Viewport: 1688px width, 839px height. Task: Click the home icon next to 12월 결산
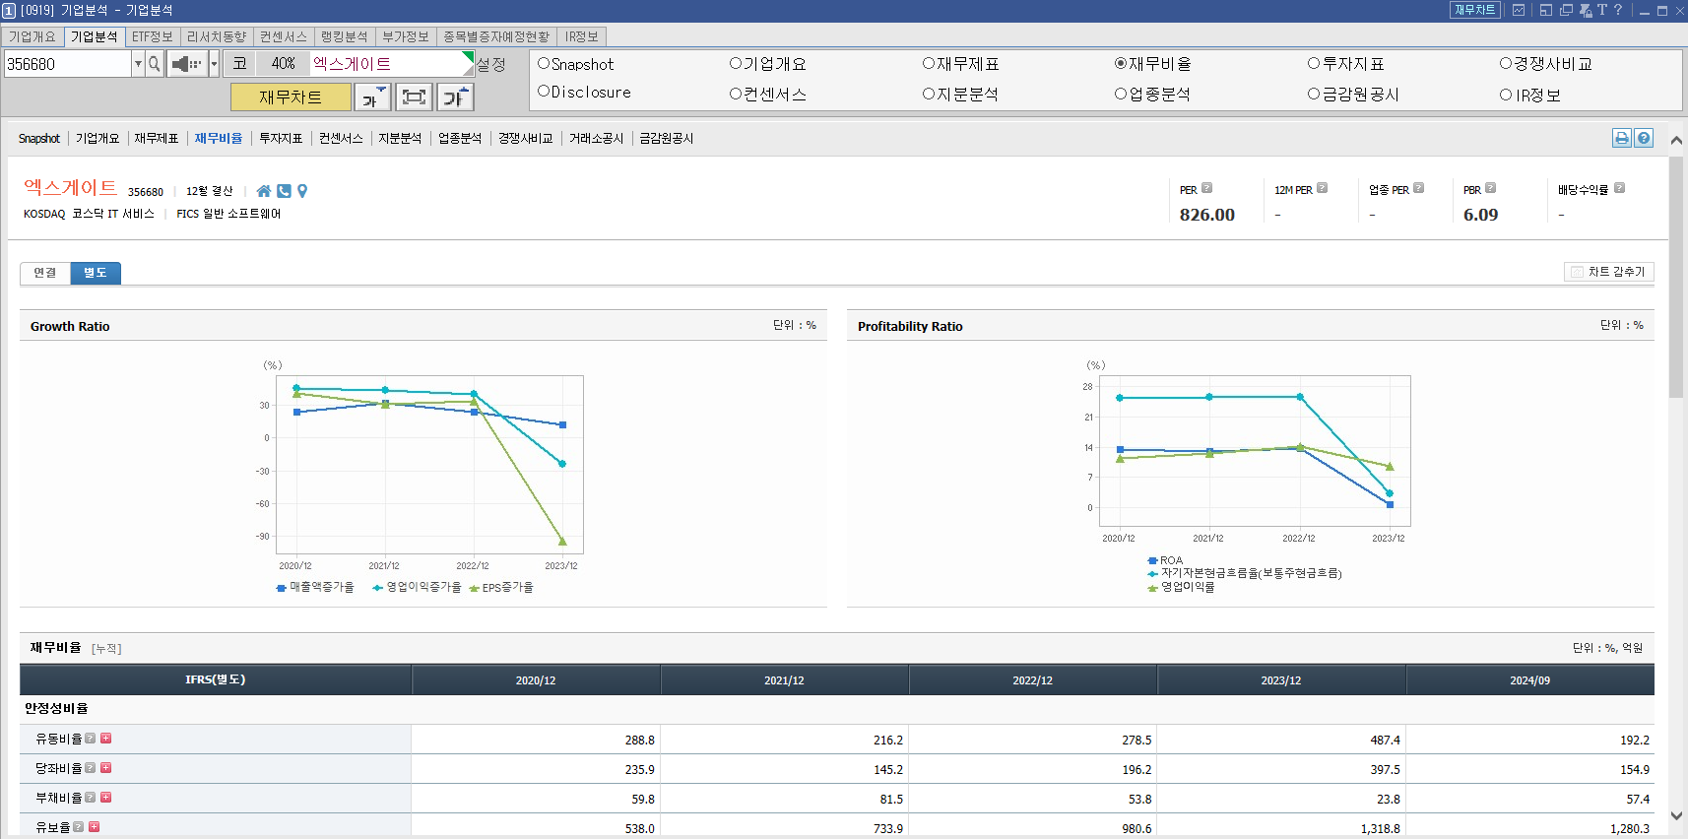pyautogui.click(x=264, y=191)
